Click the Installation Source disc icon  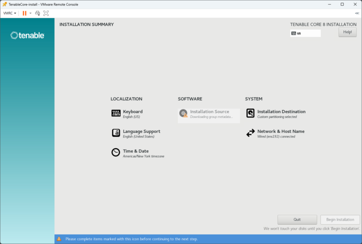tap(184, 113)
